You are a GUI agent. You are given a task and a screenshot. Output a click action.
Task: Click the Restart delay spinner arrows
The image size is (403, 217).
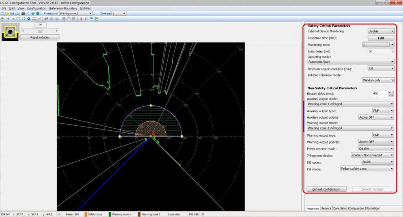tap(391, 94)
